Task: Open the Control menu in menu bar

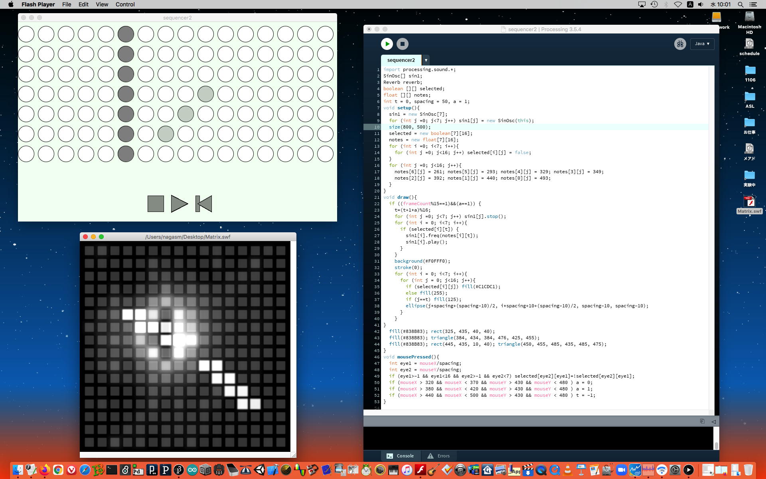Action: tap(125, 4)
